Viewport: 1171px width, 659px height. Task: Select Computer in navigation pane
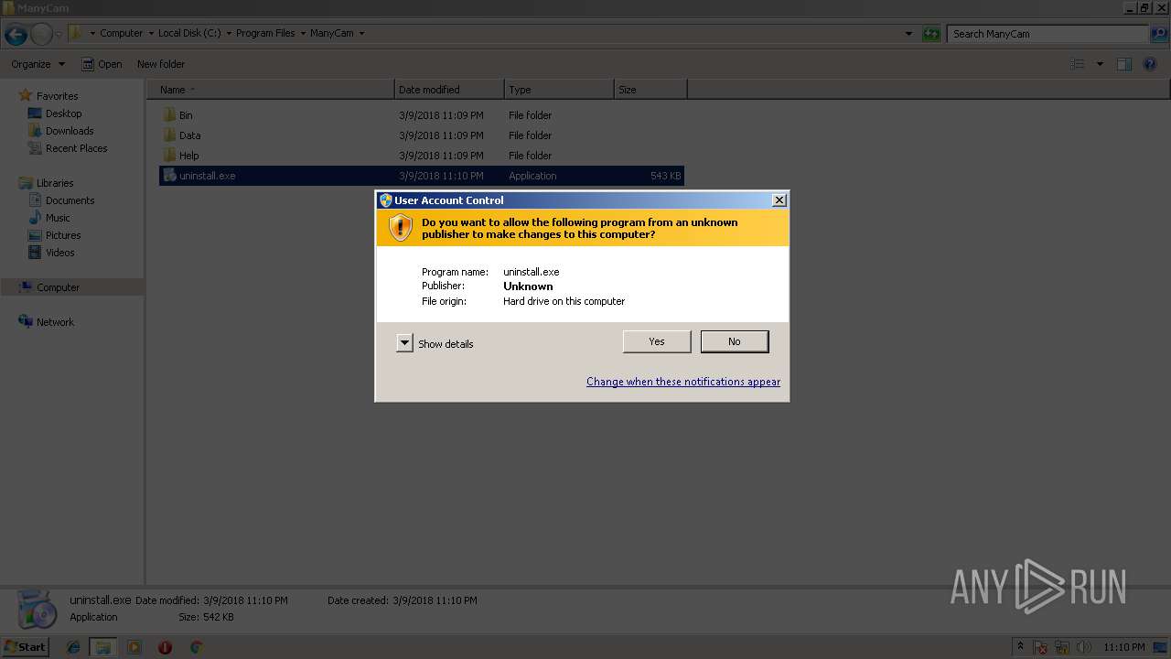(x=58, y=287)
